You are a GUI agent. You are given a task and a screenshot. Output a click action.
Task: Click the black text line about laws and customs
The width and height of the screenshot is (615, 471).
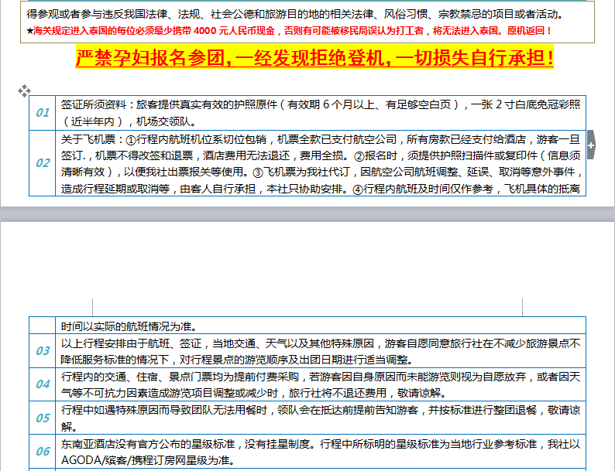[x=294, y=15]
